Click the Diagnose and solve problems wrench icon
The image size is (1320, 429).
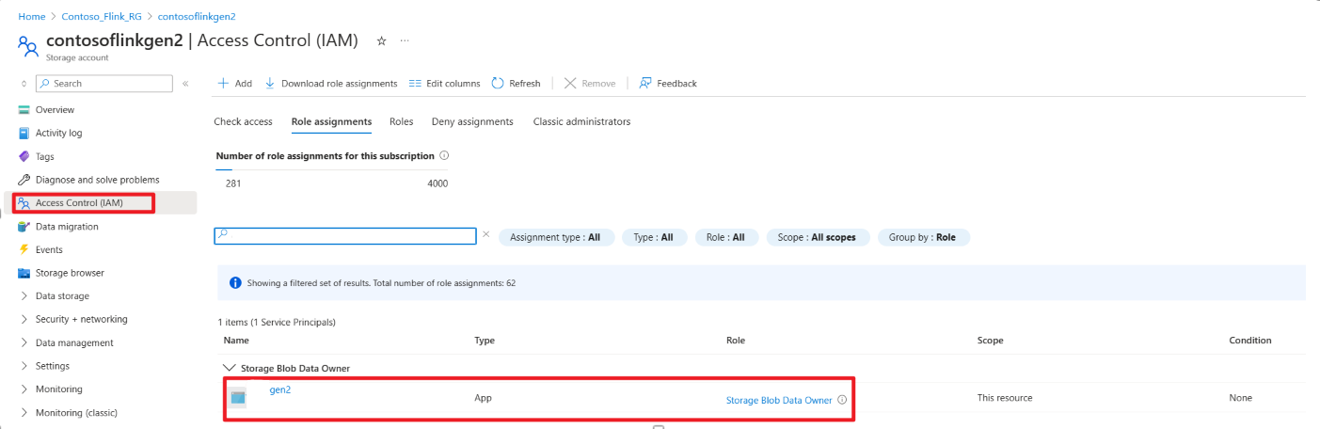click(24, 180)
